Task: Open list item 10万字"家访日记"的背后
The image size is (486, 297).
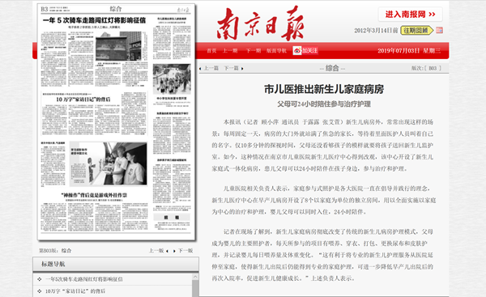Action: 75,291
